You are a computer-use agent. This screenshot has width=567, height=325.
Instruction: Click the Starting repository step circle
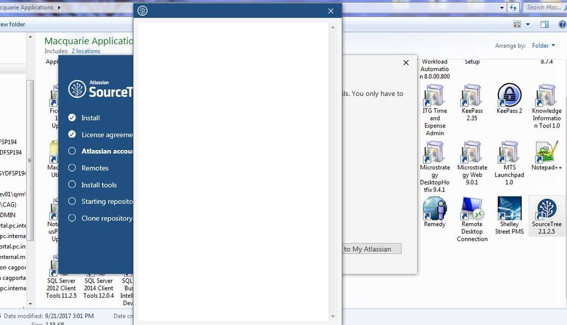72,201
